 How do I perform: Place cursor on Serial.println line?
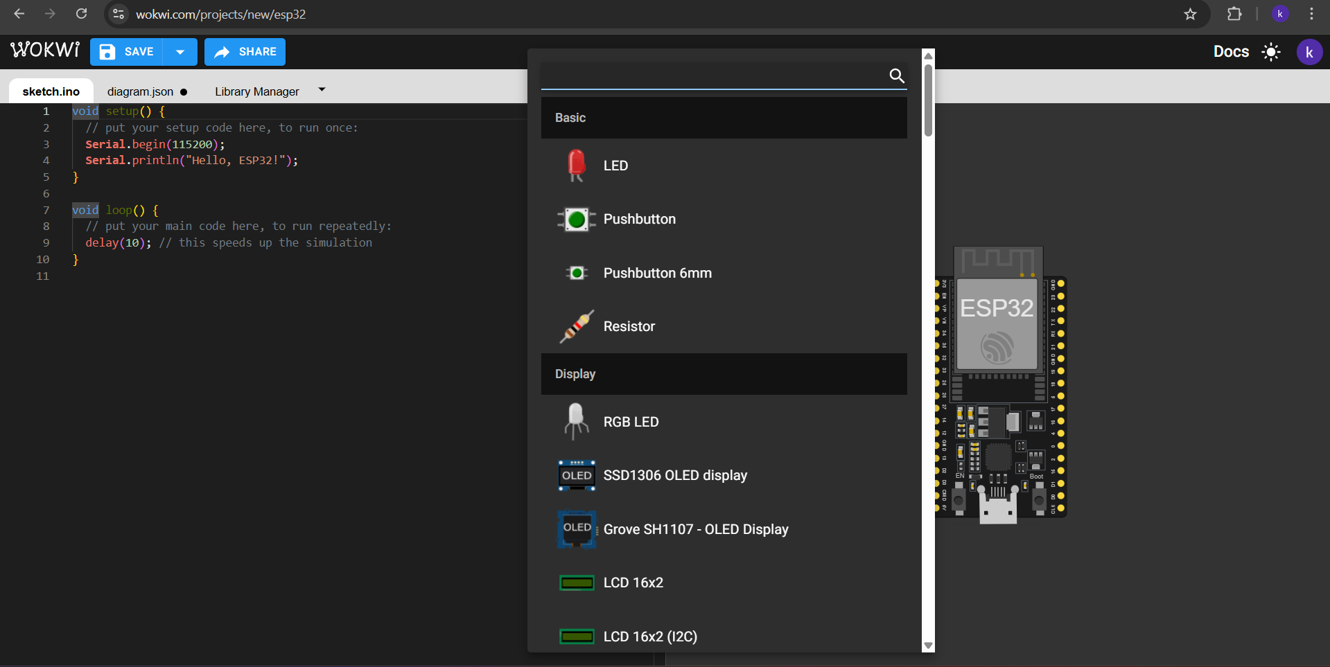pos(192,161)
